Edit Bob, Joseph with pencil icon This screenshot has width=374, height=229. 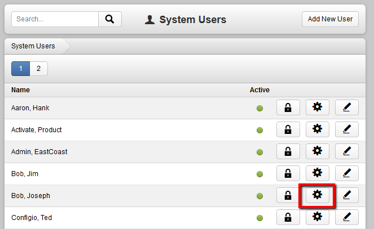(347, 195)
